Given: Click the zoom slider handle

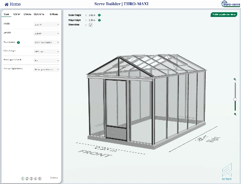Looking at the screenshot, I should 235,99.
